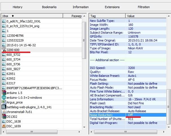Select Total Number of Shutter tag row
The image size is (171, 136).
click(x=128, y=119)
